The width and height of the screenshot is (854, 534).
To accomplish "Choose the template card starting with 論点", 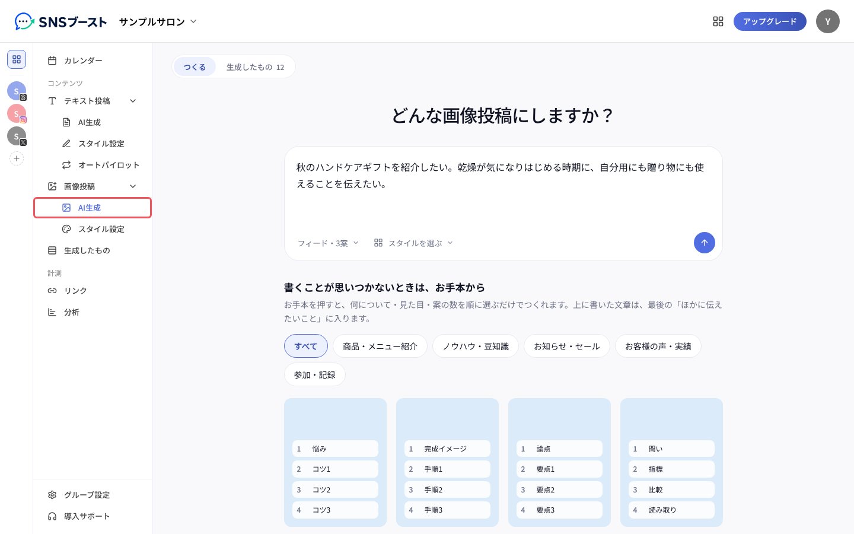I will point(559,462).
